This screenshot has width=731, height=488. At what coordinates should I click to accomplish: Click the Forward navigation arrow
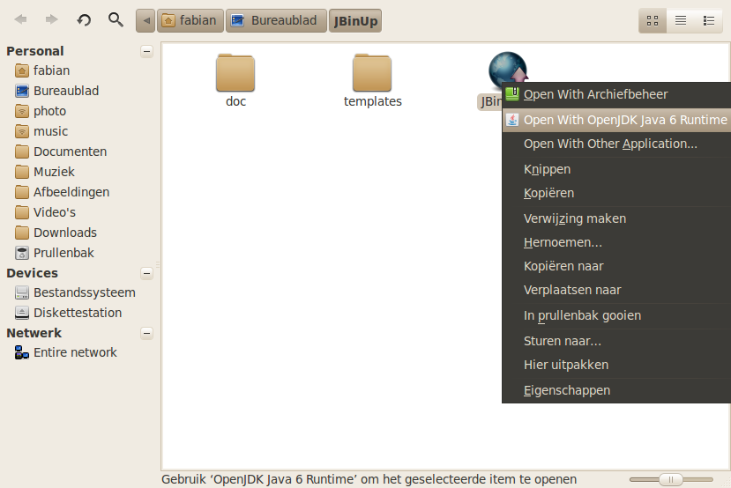(x=52, y=19)
